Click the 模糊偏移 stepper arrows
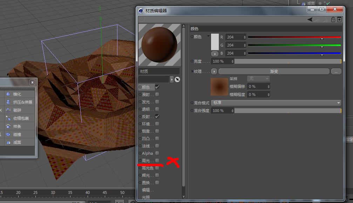 (269, 86)
